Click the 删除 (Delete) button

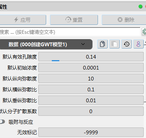pos(124,20)
